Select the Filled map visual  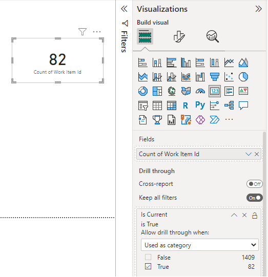186,91
